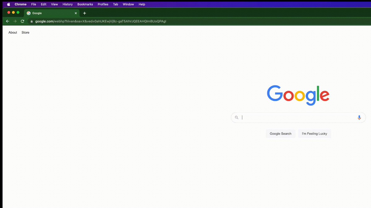The image size is (371, 208).
Task: Click the address bar URL
Action: coord(100,21)
